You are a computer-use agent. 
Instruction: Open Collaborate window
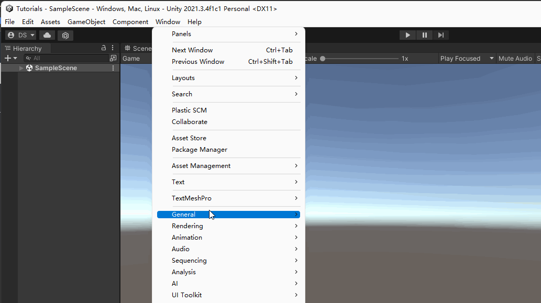pos(228,122)
